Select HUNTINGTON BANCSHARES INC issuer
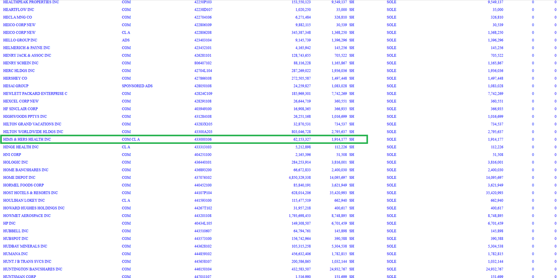 (x=32, y=269)
